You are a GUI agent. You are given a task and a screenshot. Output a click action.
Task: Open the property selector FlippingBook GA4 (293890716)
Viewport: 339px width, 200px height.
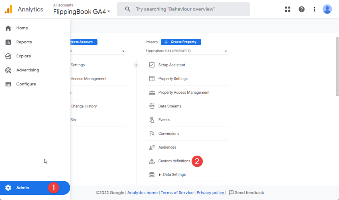point(187,51)
